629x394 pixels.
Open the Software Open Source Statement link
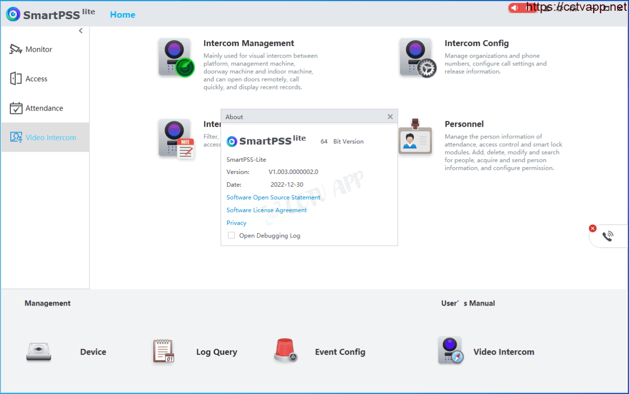[273, 197]
